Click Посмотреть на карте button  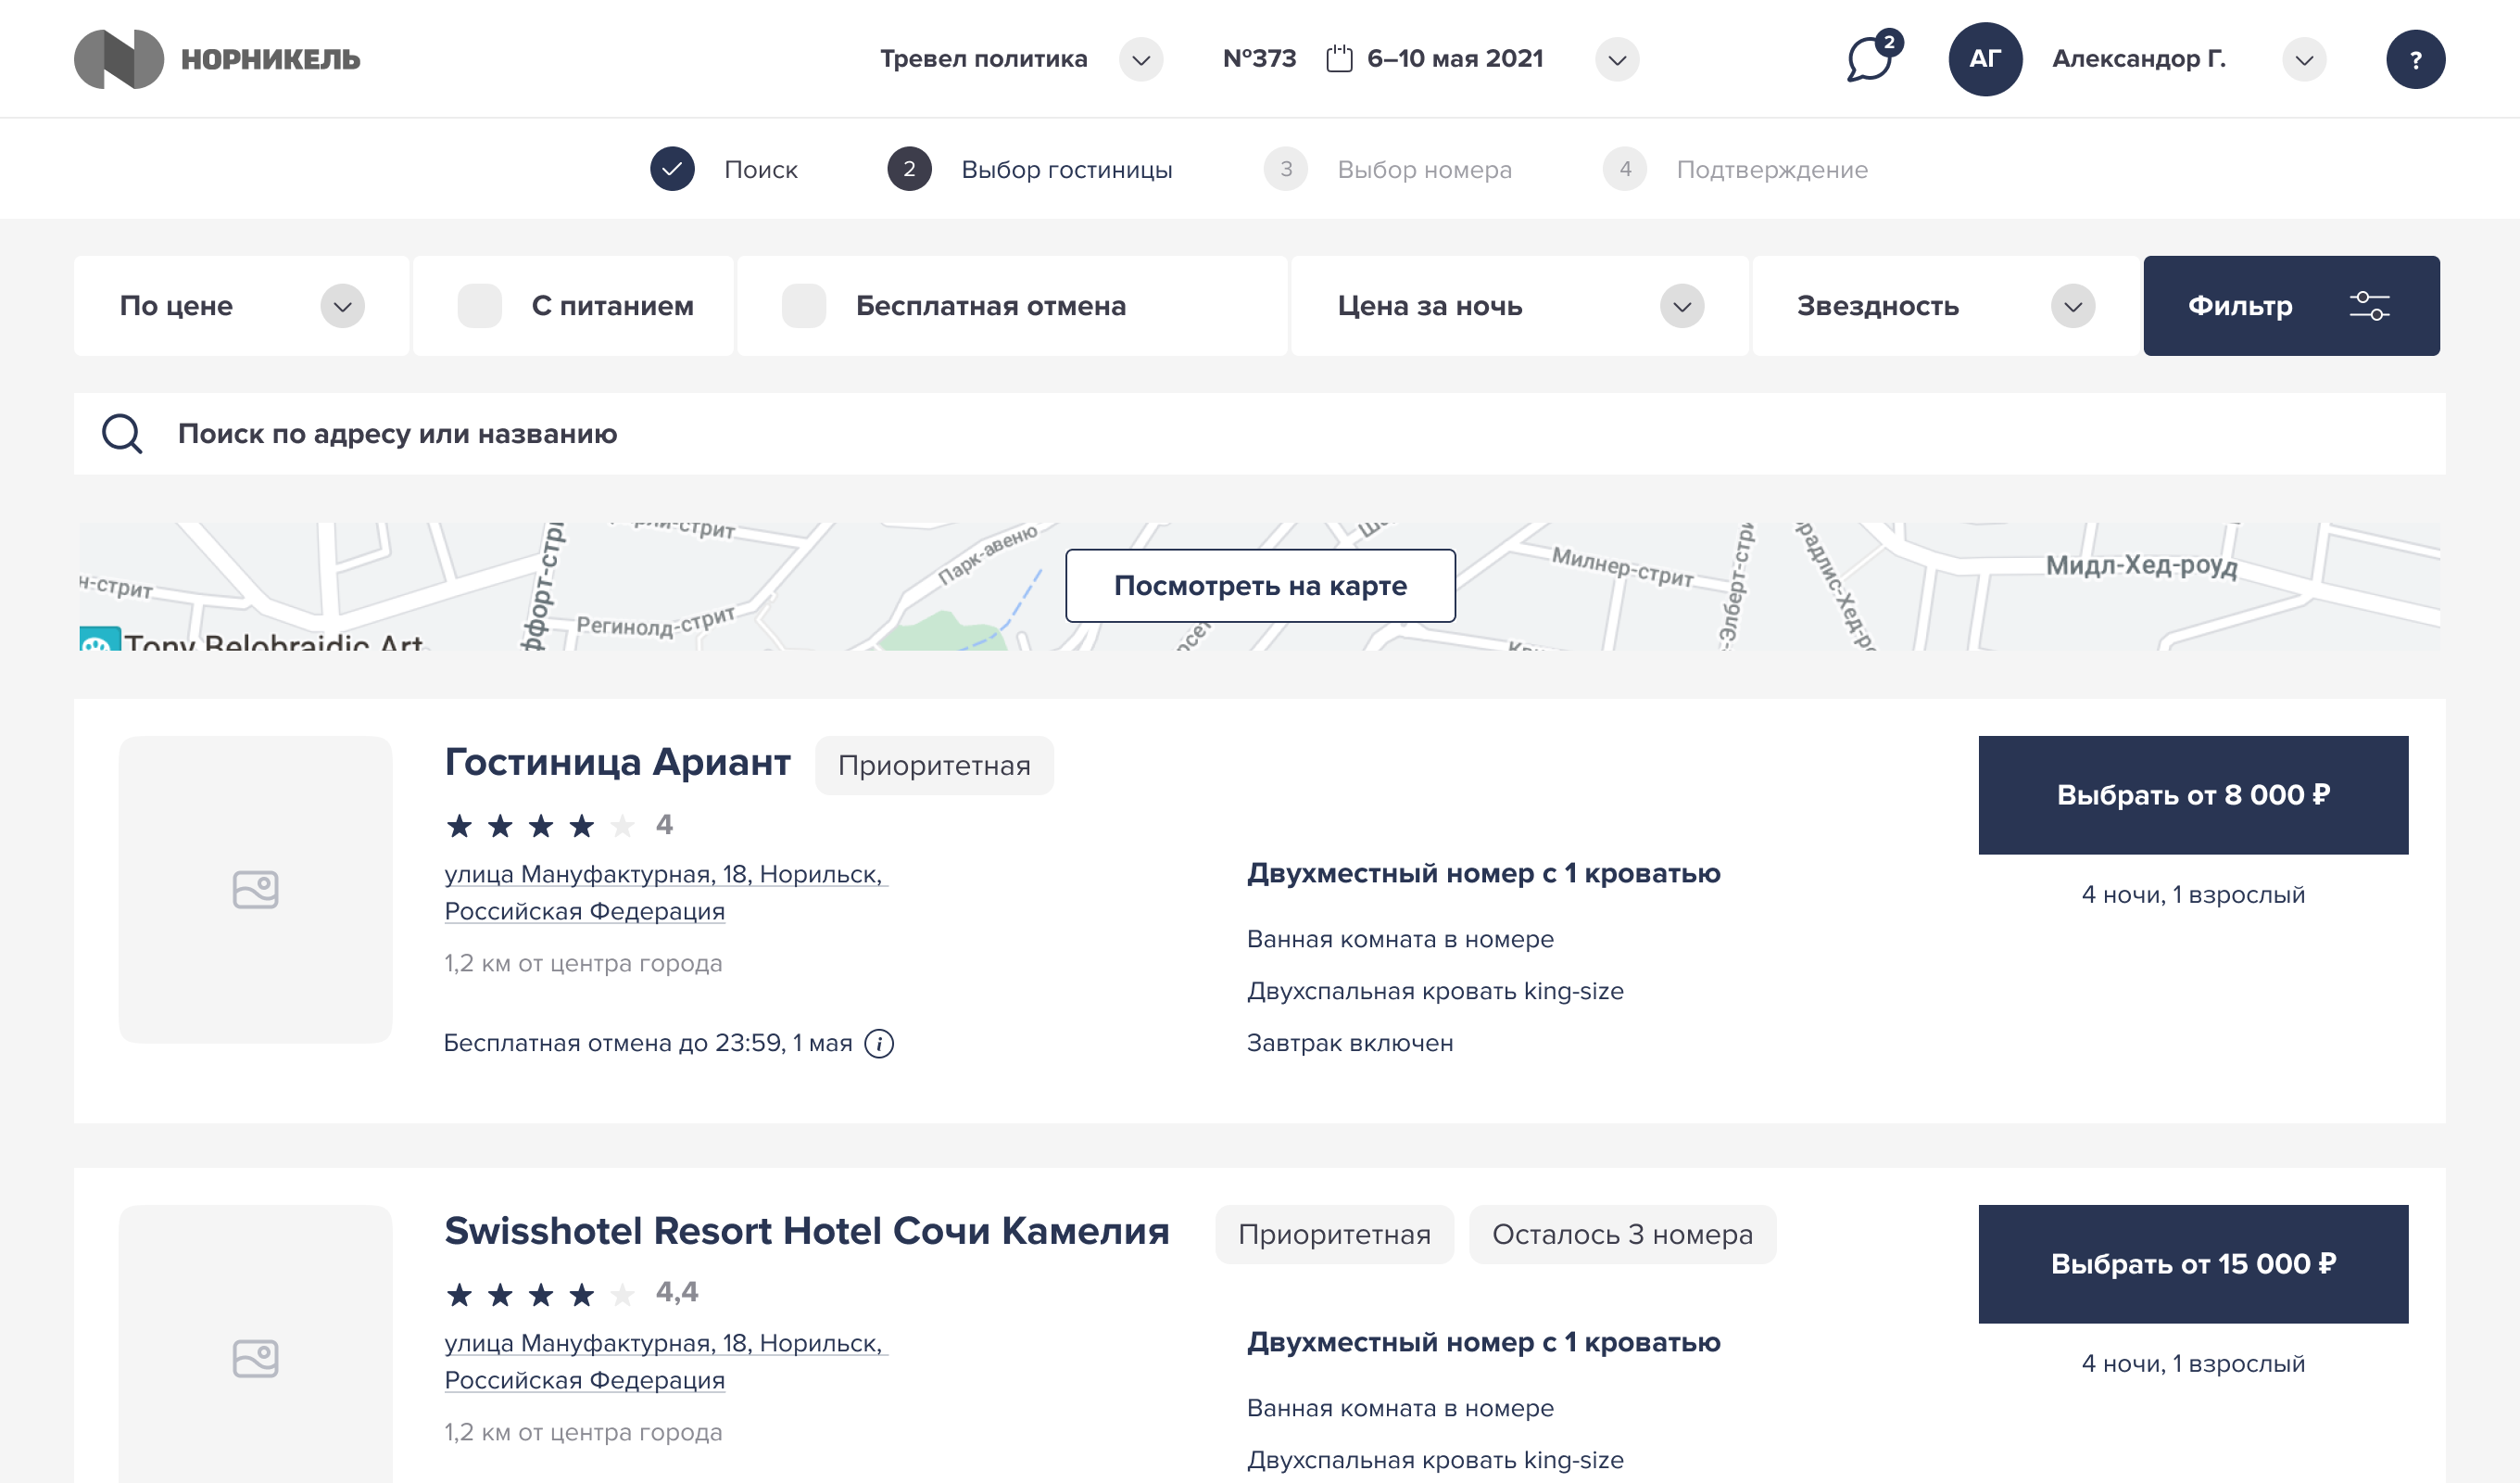pos(1259,586)
